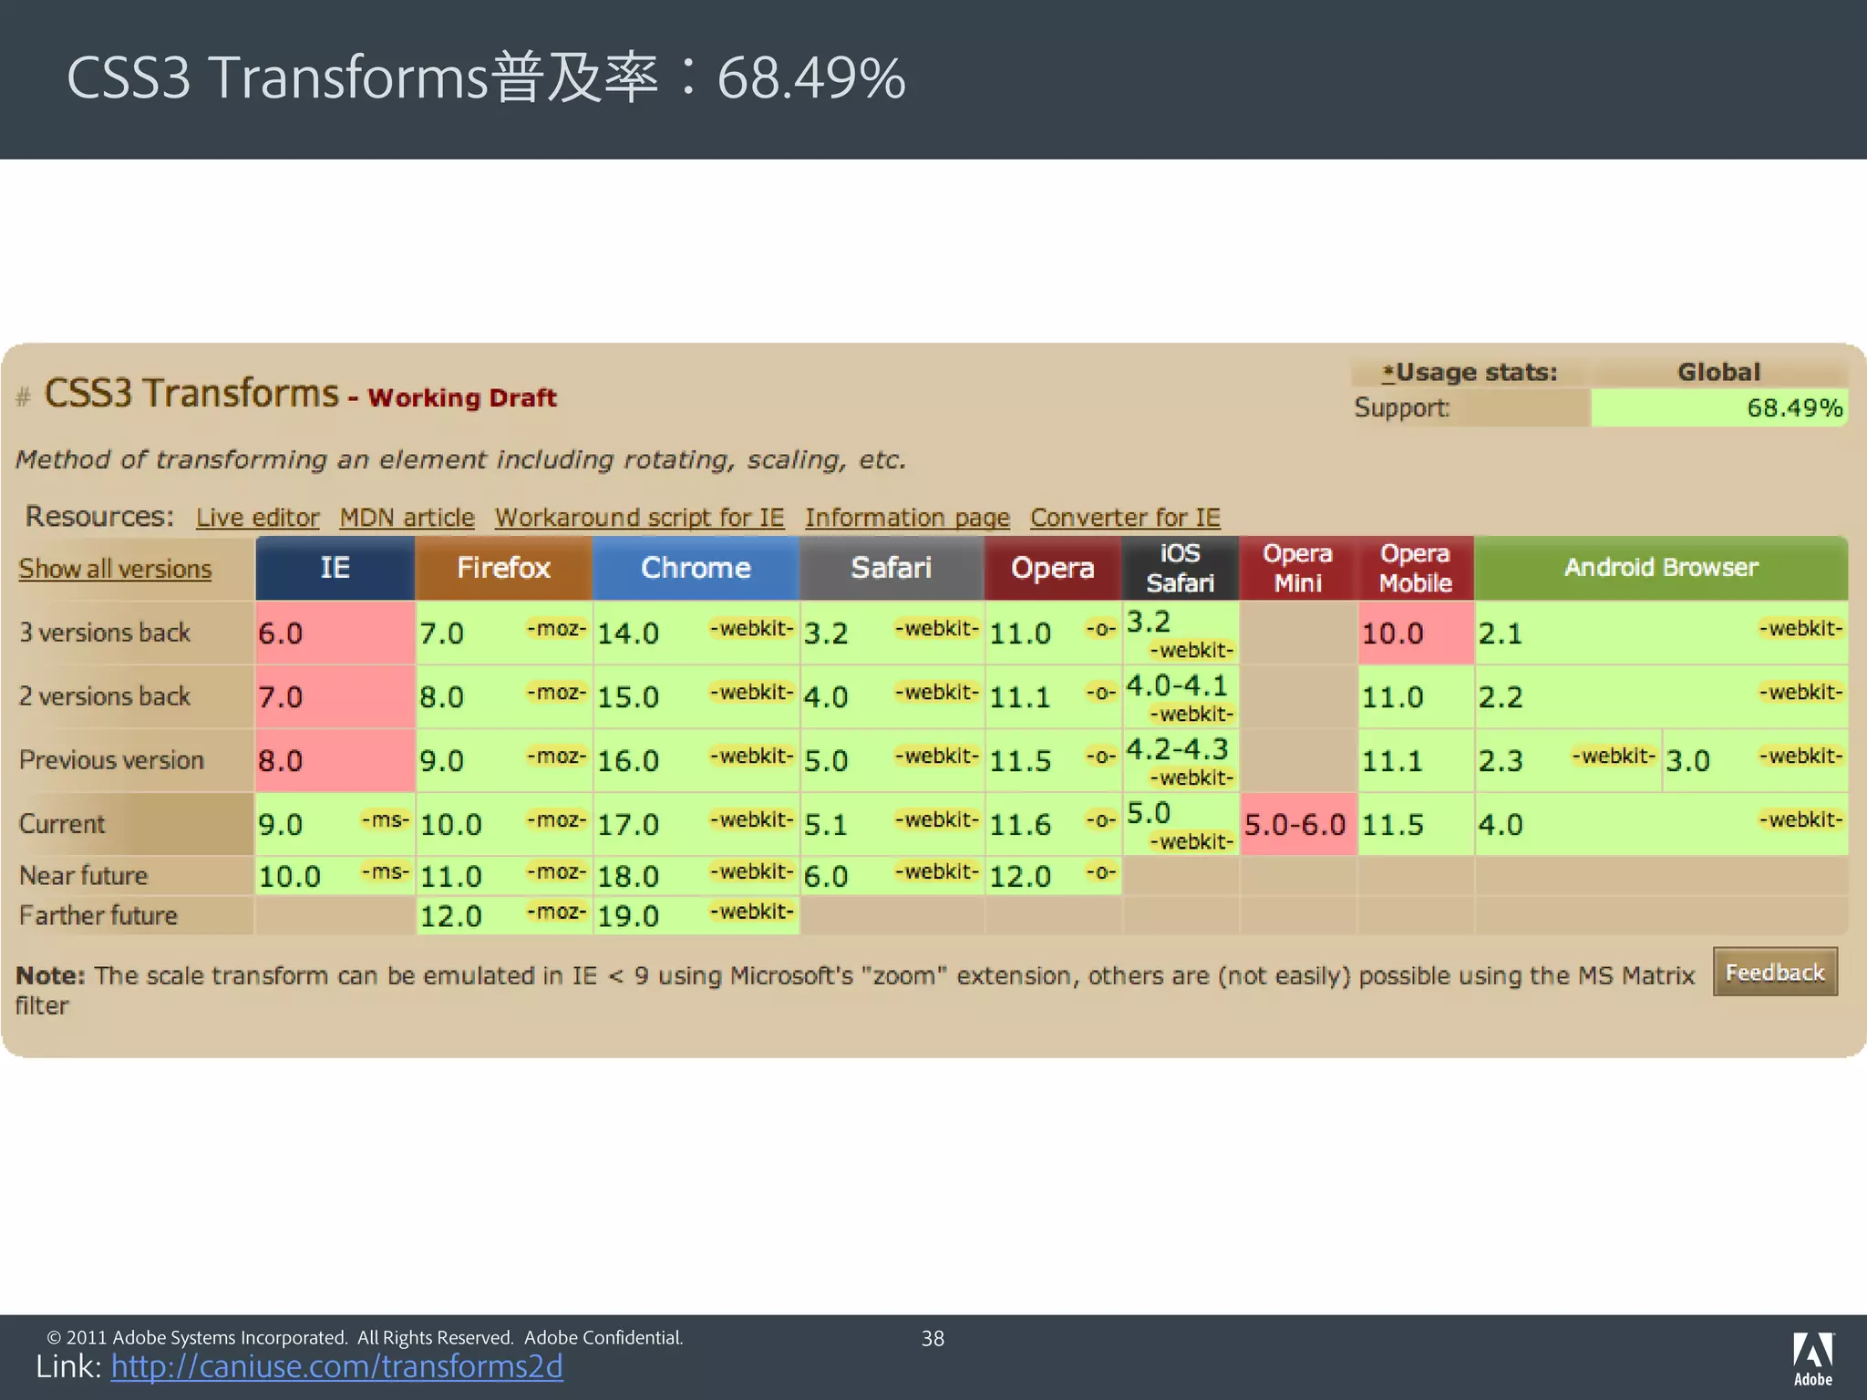The height and width of the screenshot is (1400, 1867).
Task: Click the Android Browser 3.0 cell
Action: click(x=1755, y=760)
